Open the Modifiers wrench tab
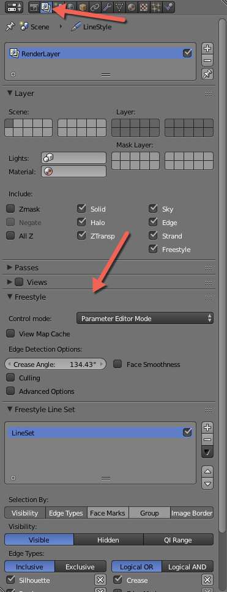Screen dimensions: 227x592 (x=107, y=7)
